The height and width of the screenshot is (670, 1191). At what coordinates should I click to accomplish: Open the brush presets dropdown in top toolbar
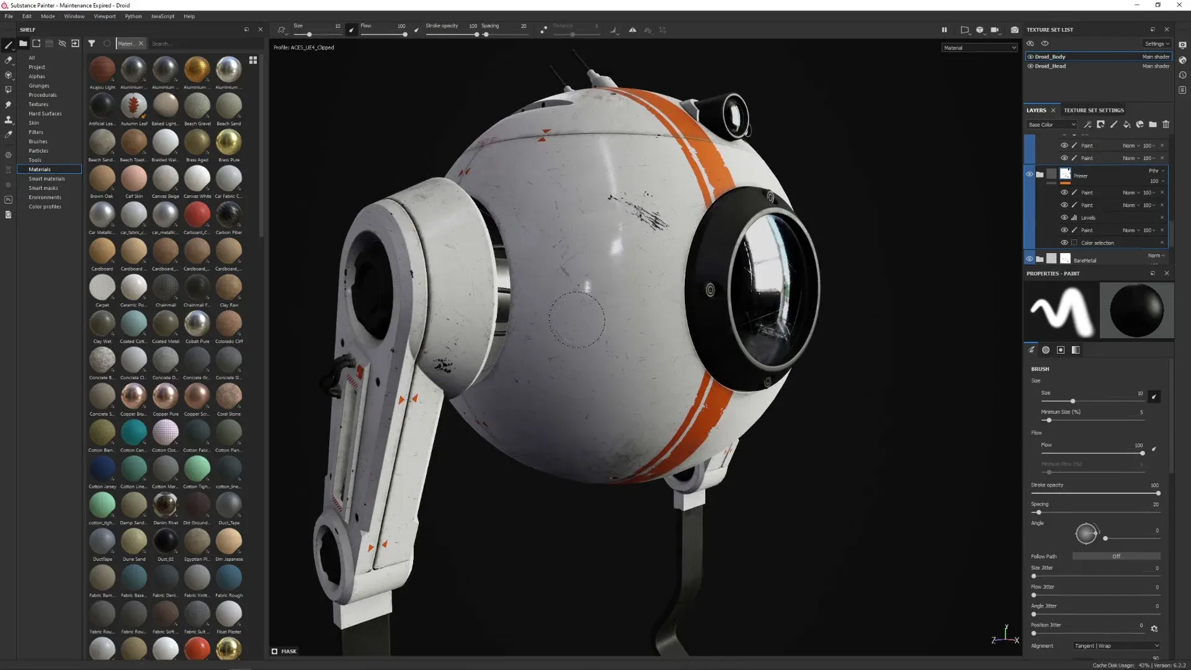click(282, 30)
